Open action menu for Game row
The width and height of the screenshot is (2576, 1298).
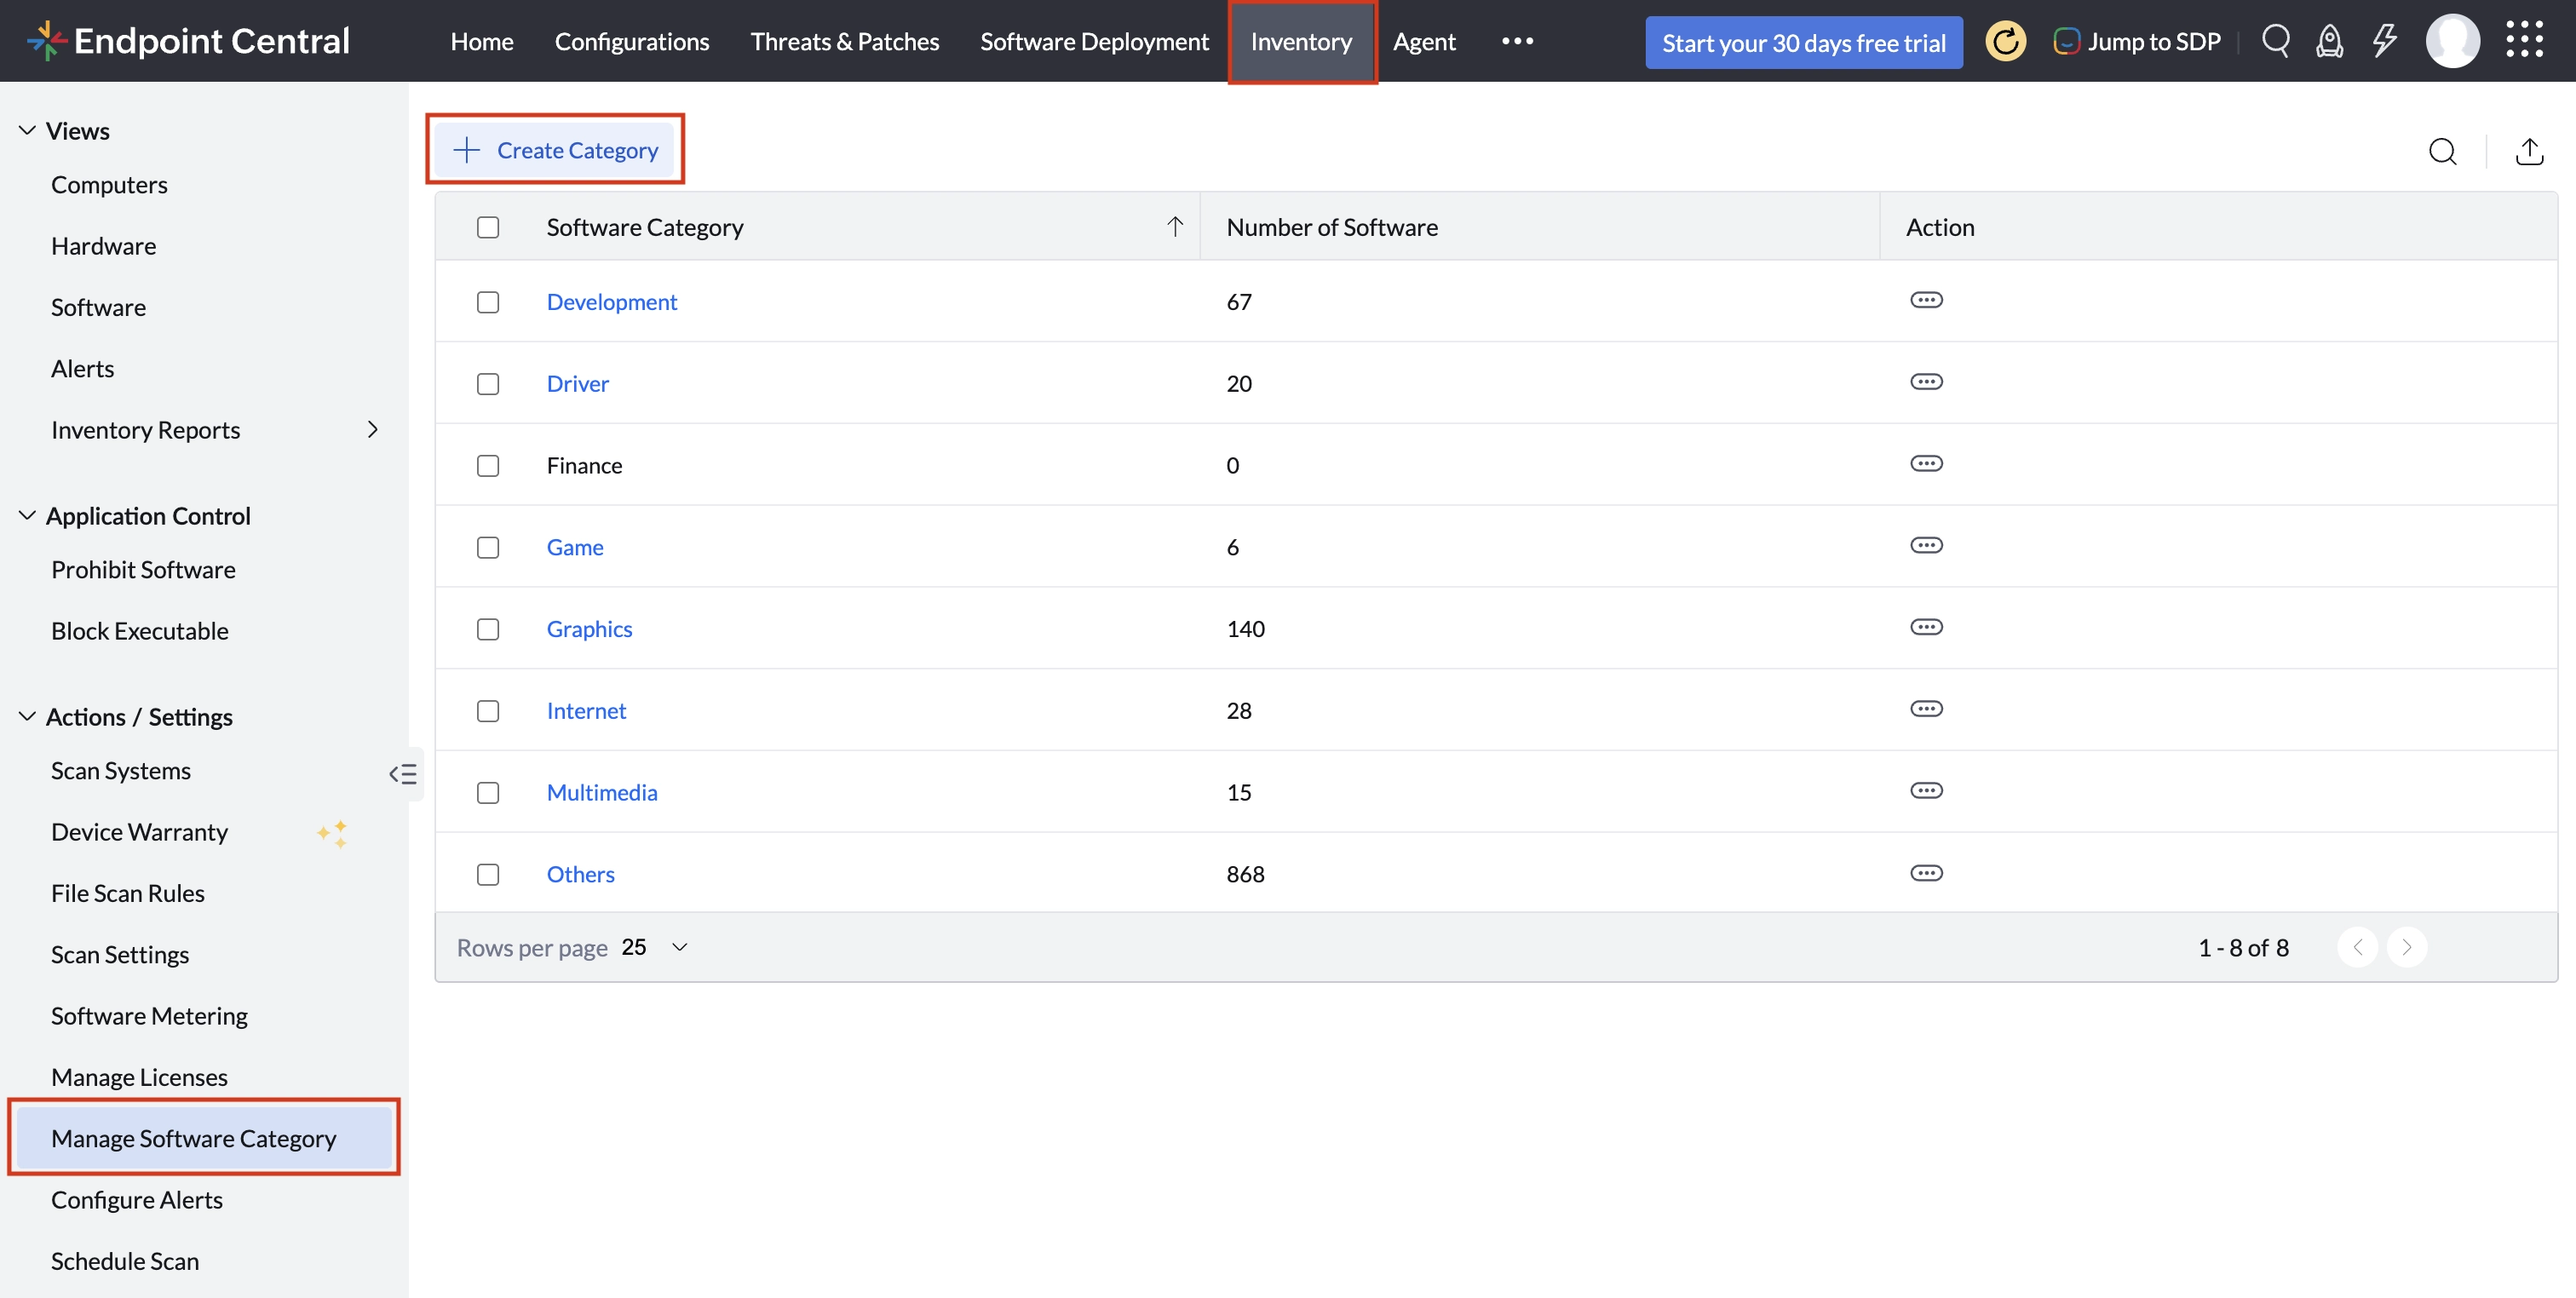(1926, 546)
